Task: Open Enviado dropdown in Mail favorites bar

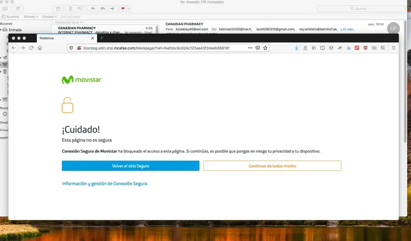Action: [x=50, y=17]
